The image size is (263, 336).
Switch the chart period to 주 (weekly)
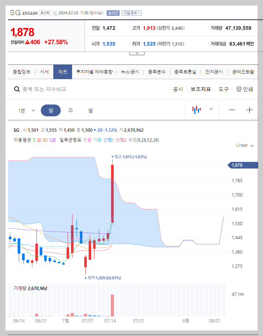coord(71,110)
